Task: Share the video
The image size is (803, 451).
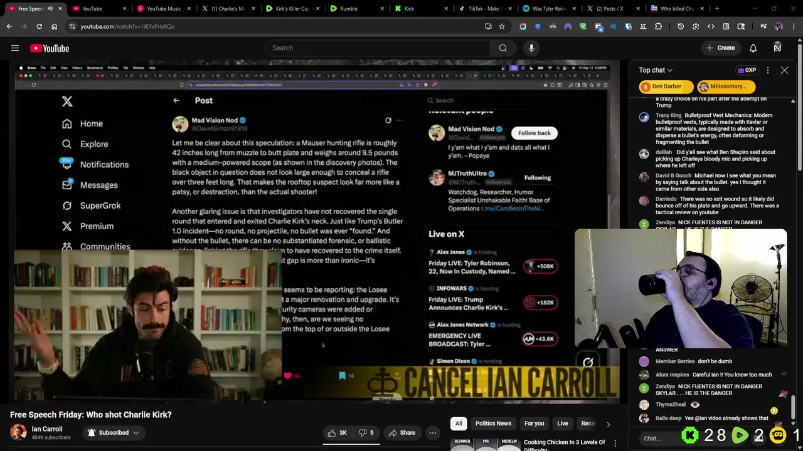Action: pos(401,433)
